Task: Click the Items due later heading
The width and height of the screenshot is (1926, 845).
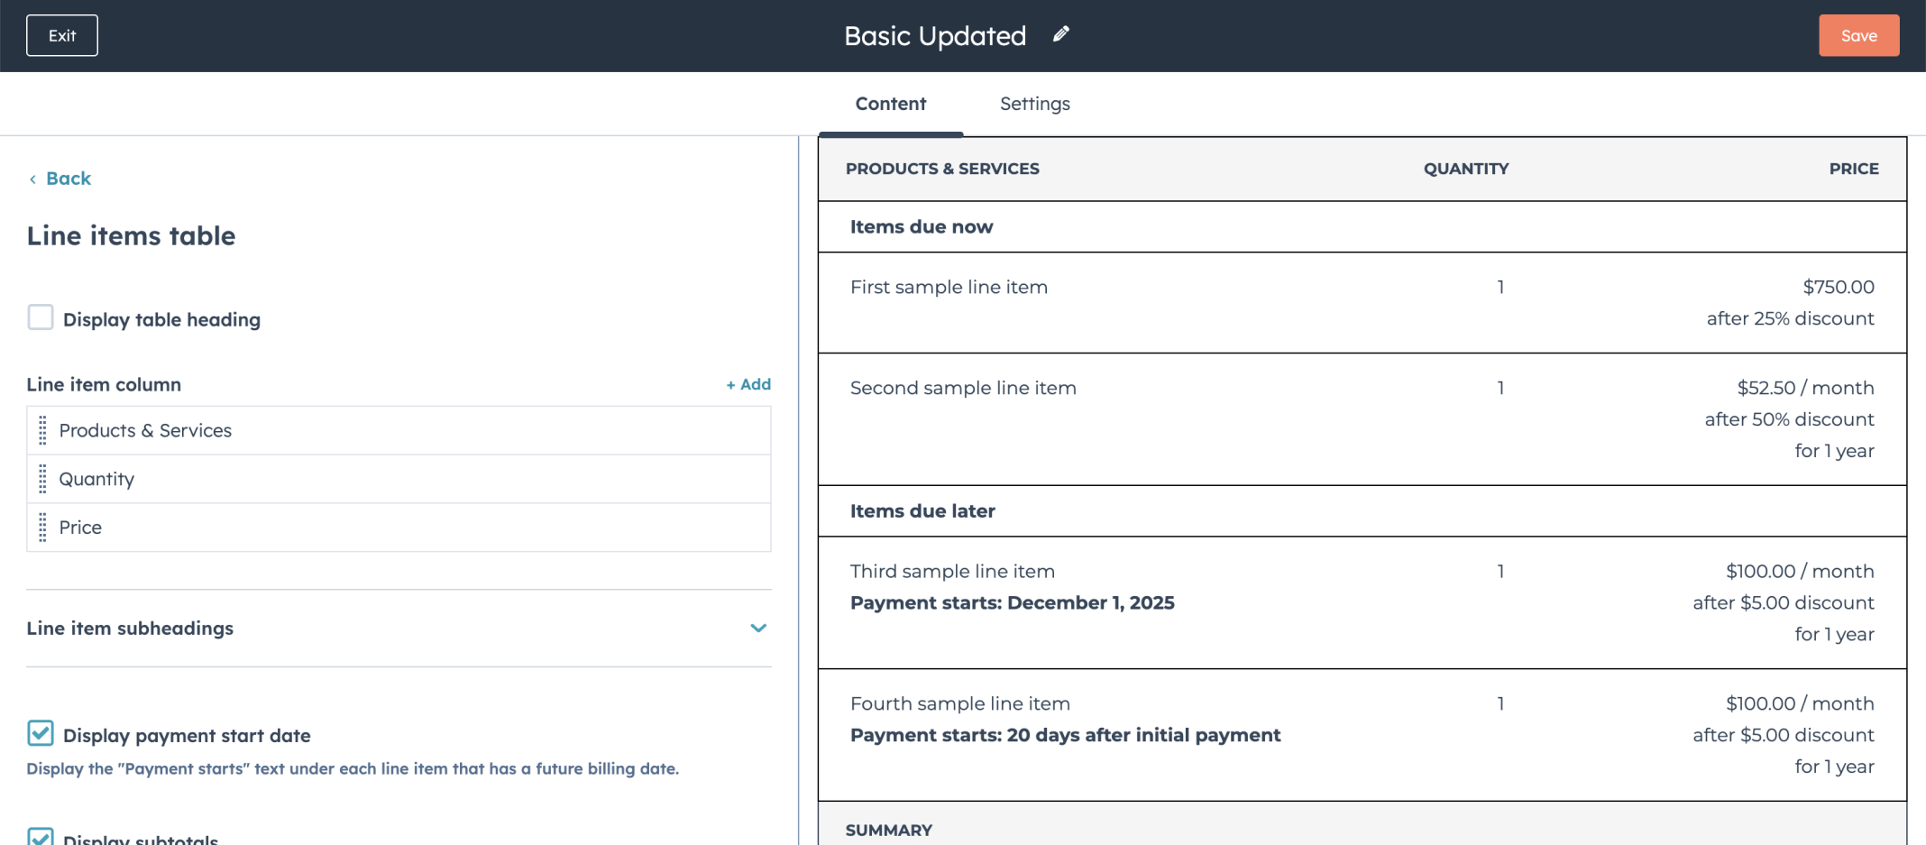Action: click(922, 510)
